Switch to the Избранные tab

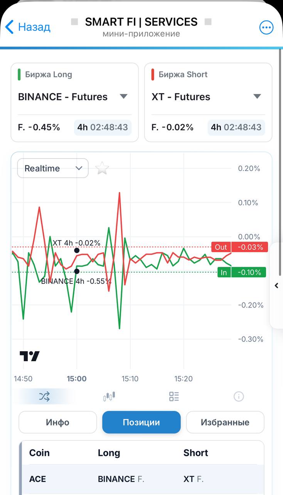pyautogui.click(x=225, y=422)
